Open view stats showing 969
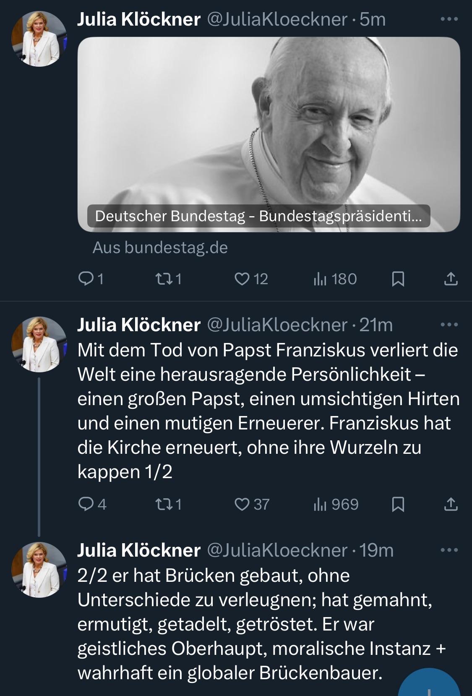Image resolution: width=472 pixels, height=696 pixels. (x=336, y=504)
